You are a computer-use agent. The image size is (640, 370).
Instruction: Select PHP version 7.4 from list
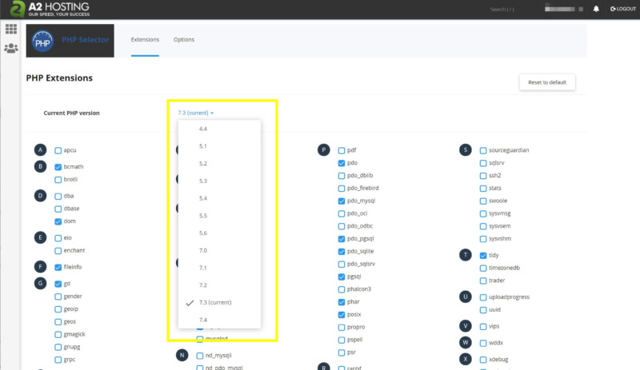point(203,320)
